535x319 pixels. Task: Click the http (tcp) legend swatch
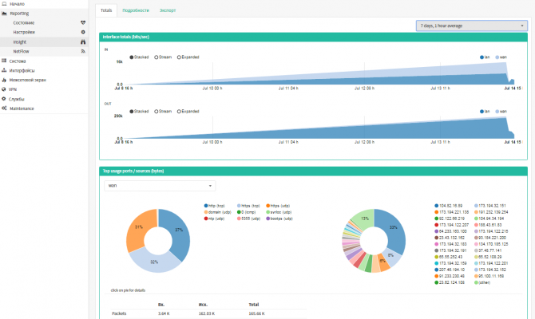click(x=206, y=206)
